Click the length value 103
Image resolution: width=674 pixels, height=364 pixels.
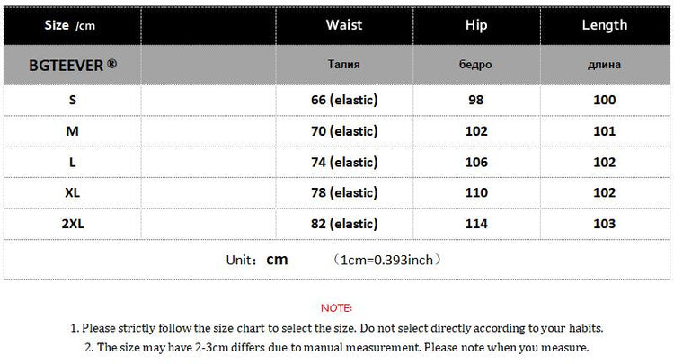point(604,224)
